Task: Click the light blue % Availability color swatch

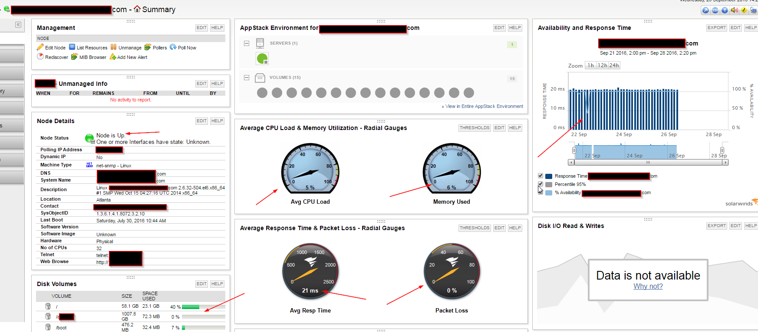Action: pyautogui.click(x=549, y=193)
